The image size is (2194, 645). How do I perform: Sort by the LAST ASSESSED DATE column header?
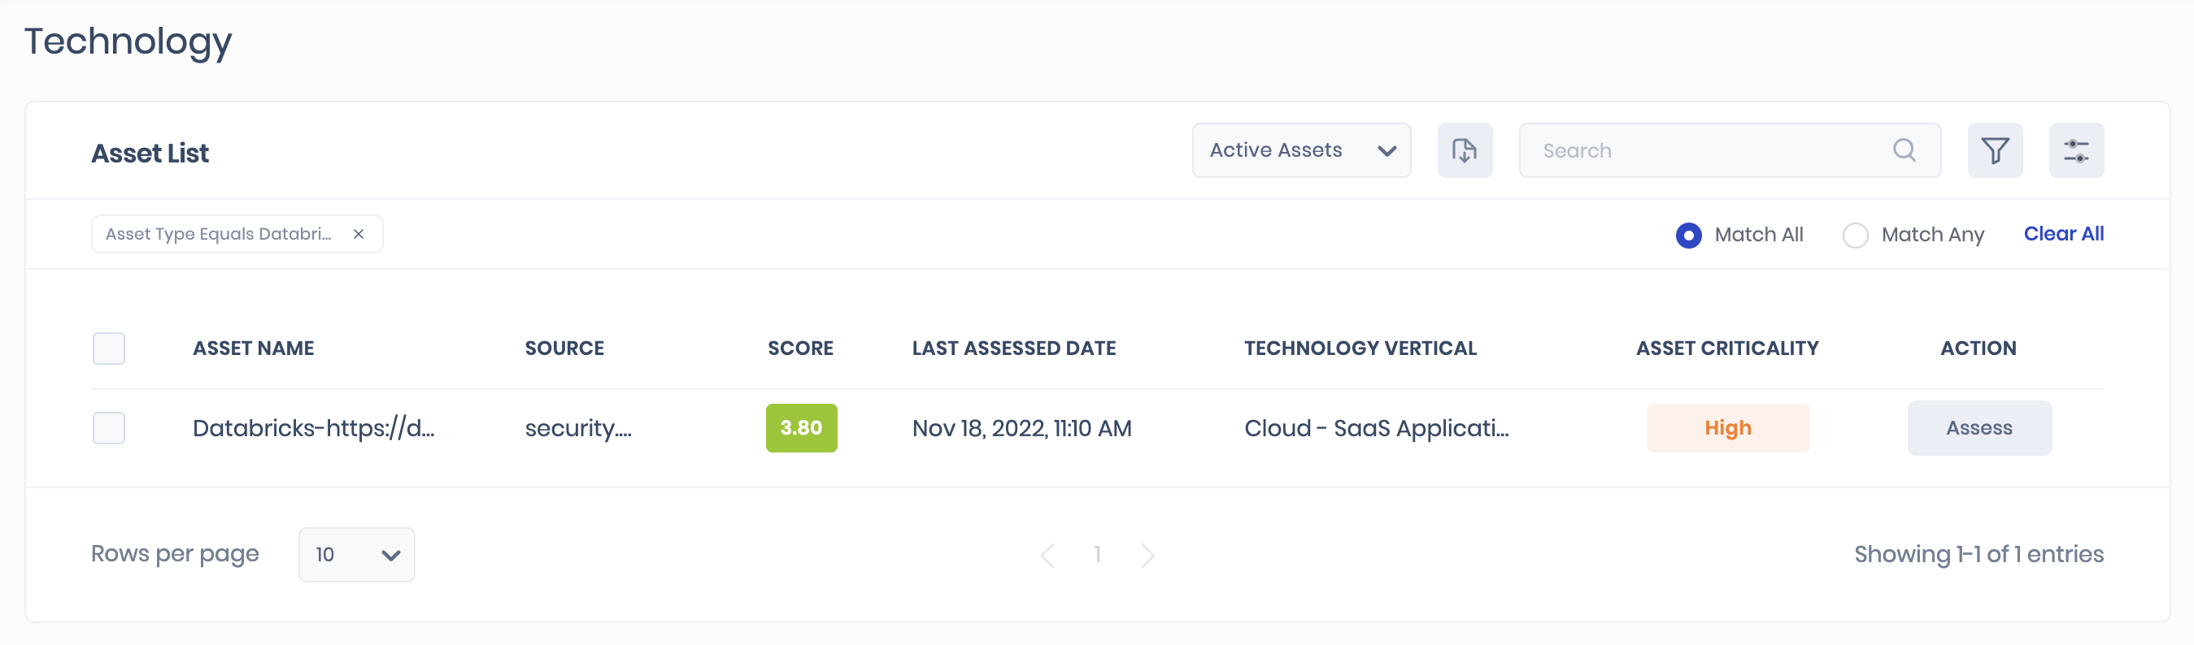(x=1013, y=348)
